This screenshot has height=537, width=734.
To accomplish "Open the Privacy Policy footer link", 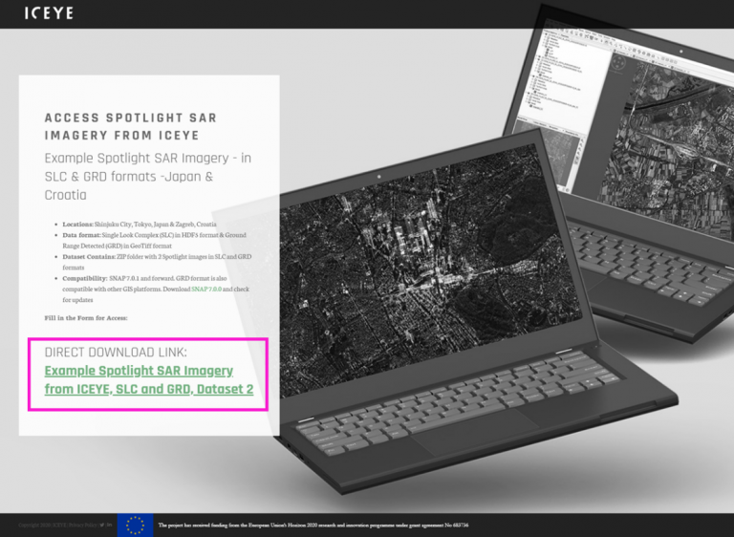I will pyautogui.click(x=82, y=525).
